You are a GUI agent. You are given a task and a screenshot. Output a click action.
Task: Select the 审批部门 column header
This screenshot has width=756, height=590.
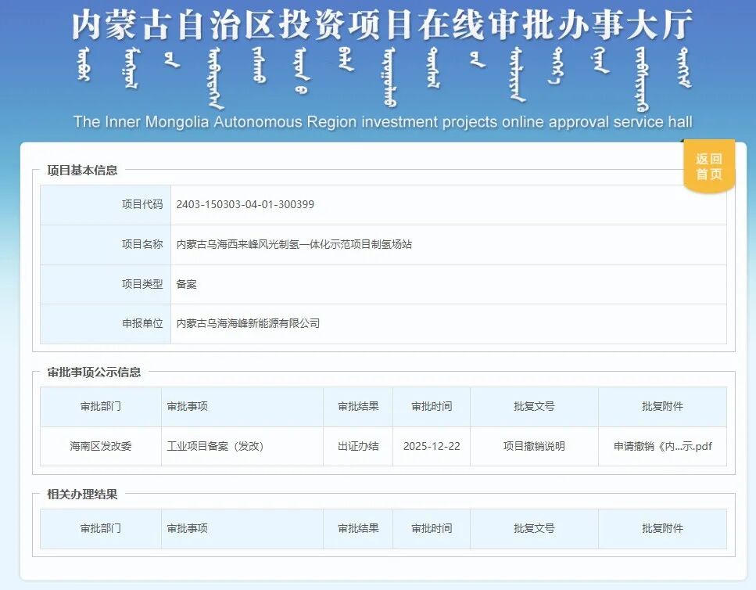click(102, 406)
